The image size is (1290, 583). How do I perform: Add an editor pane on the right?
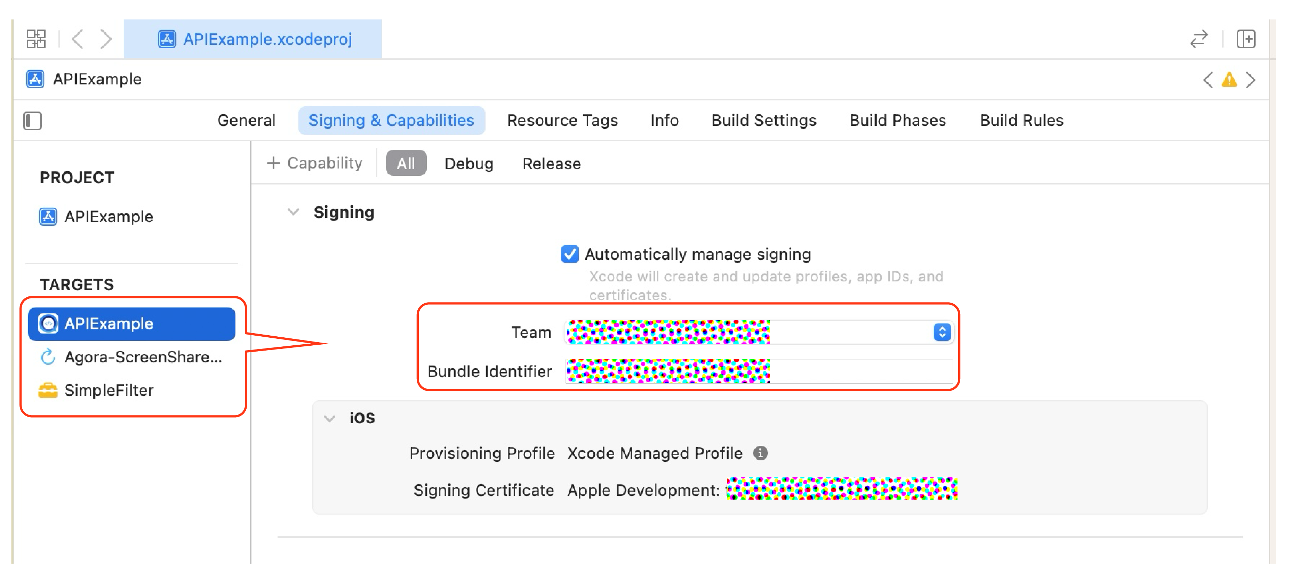tap(1245, 39)
